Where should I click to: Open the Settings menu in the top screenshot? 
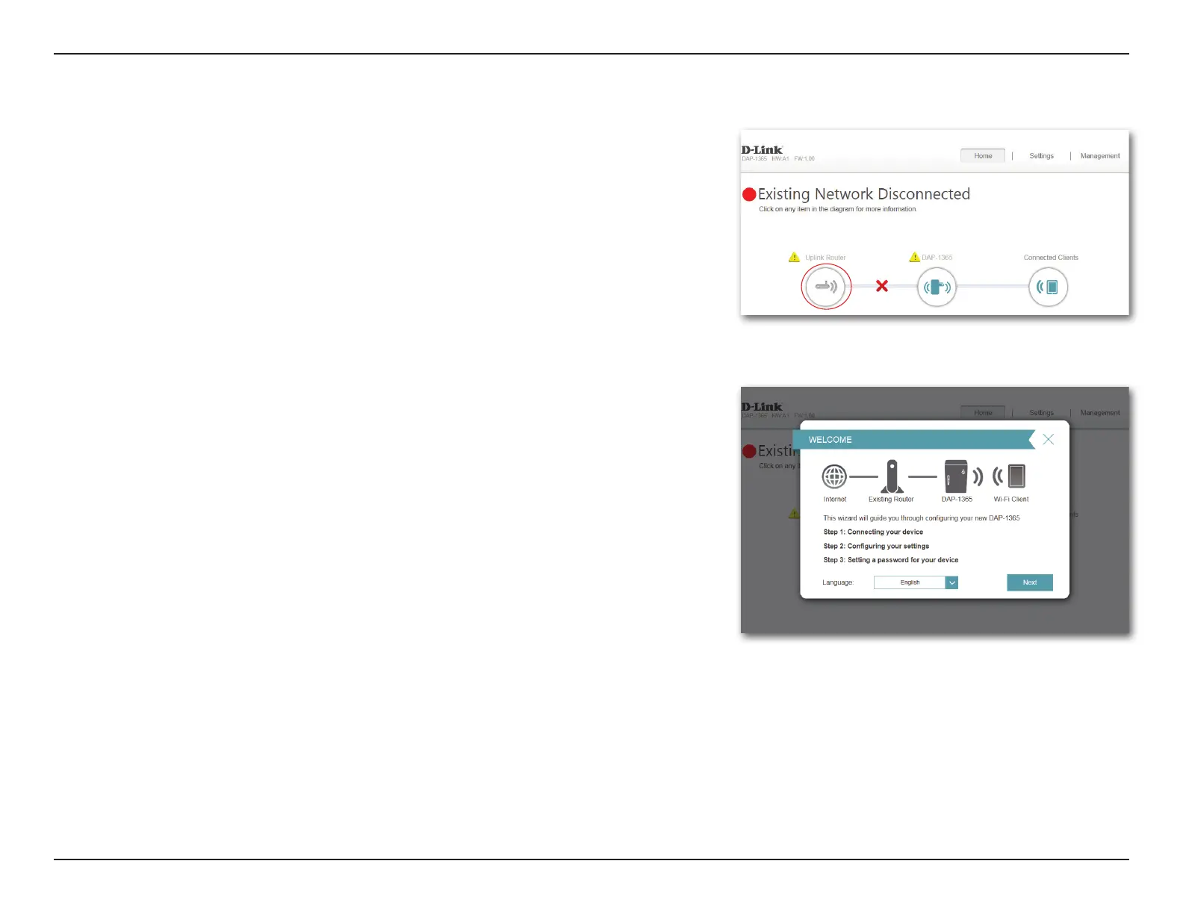pos(1041,156)
